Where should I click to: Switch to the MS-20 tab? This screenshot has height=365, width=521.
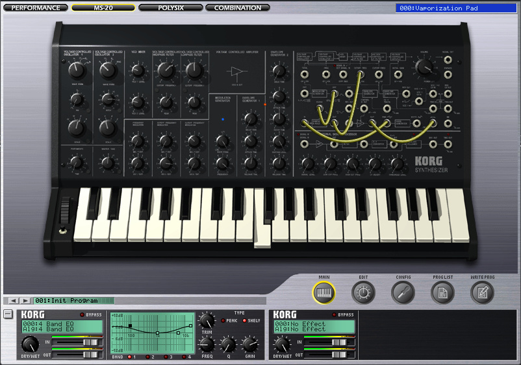point(103,8)
